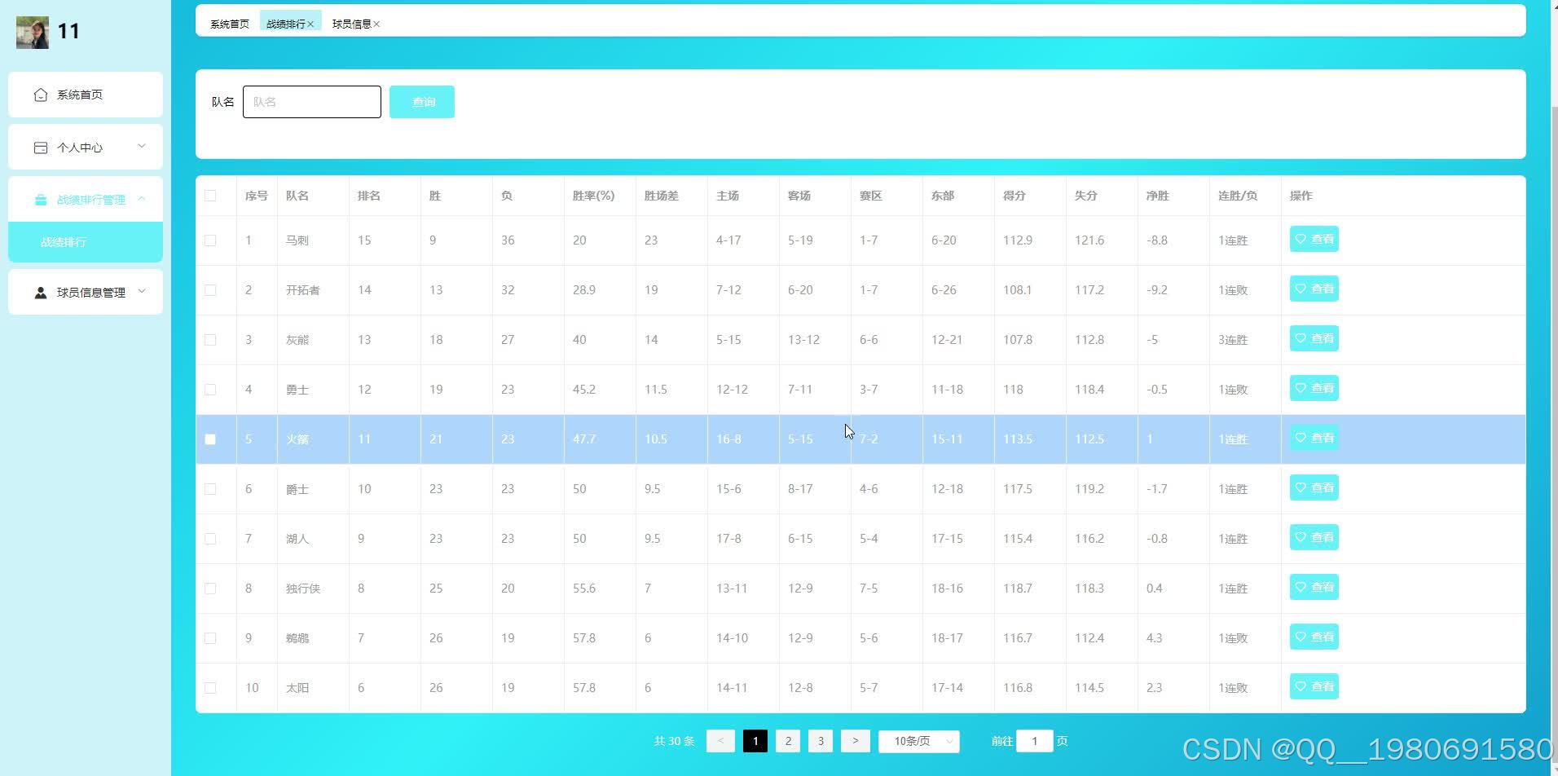Click the 前往 page number input
Viewport: 1558px width, 776px height.
pyautogui.click(x=1035, y=741)
